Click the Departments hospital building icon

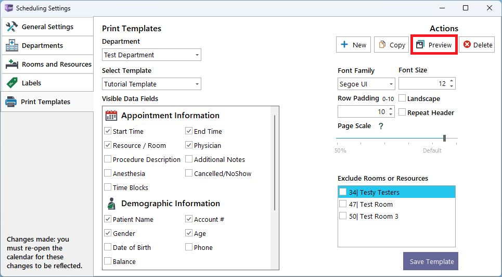[x=12, y=45]
